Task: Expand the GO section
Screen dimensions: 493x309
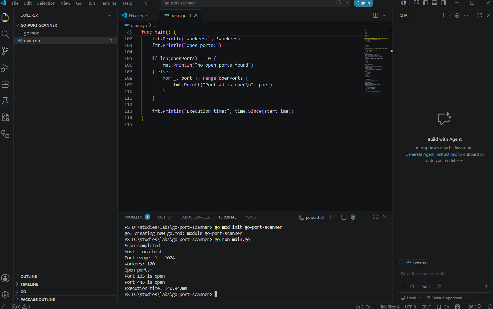Action: click(66, 292)
